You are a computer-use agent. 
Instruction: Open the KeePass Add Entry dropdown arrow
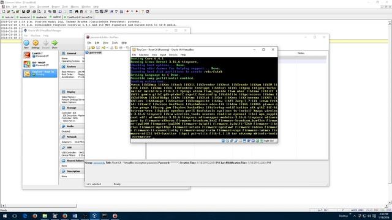[107, 48]
